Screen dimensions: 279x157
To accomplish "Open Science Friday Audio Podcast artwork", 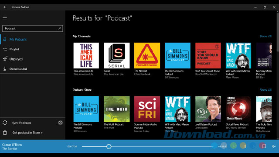I will click(x=147, y=109).
